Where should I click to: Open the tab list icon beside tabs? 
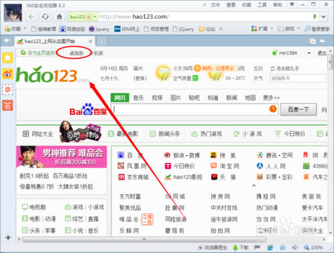[313, 41]
